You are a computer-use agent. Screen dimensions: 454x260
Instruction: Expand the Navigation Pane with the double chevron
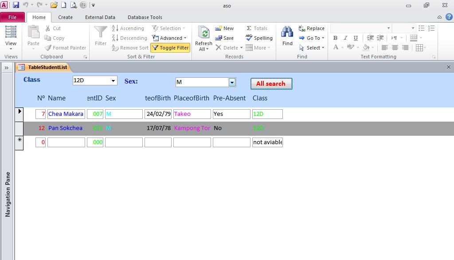pyautogui.click(x=6, y=68)
